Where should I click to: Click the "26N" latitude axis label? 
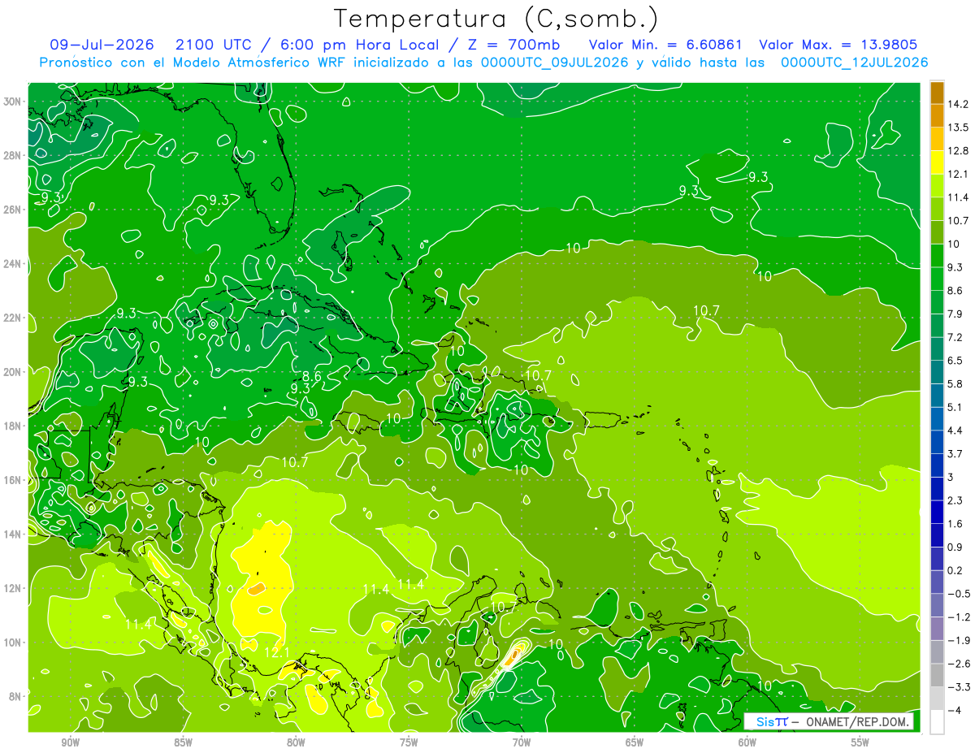point(13,210)
